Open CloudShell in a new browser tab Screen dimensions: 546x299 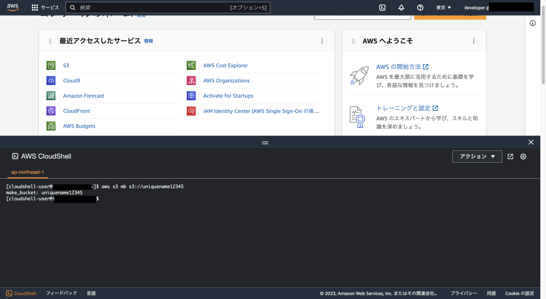pyautogui.click(x=511, y=156)
